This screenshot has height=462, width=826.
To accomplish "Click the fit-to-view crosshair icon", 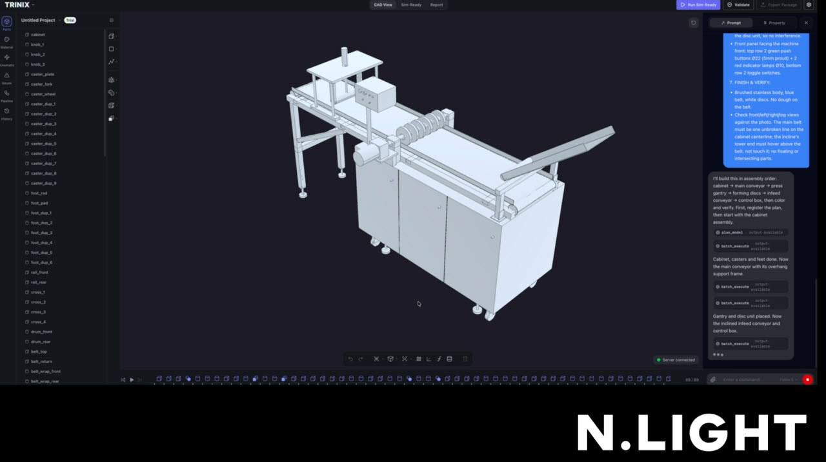I will (376, 359).
